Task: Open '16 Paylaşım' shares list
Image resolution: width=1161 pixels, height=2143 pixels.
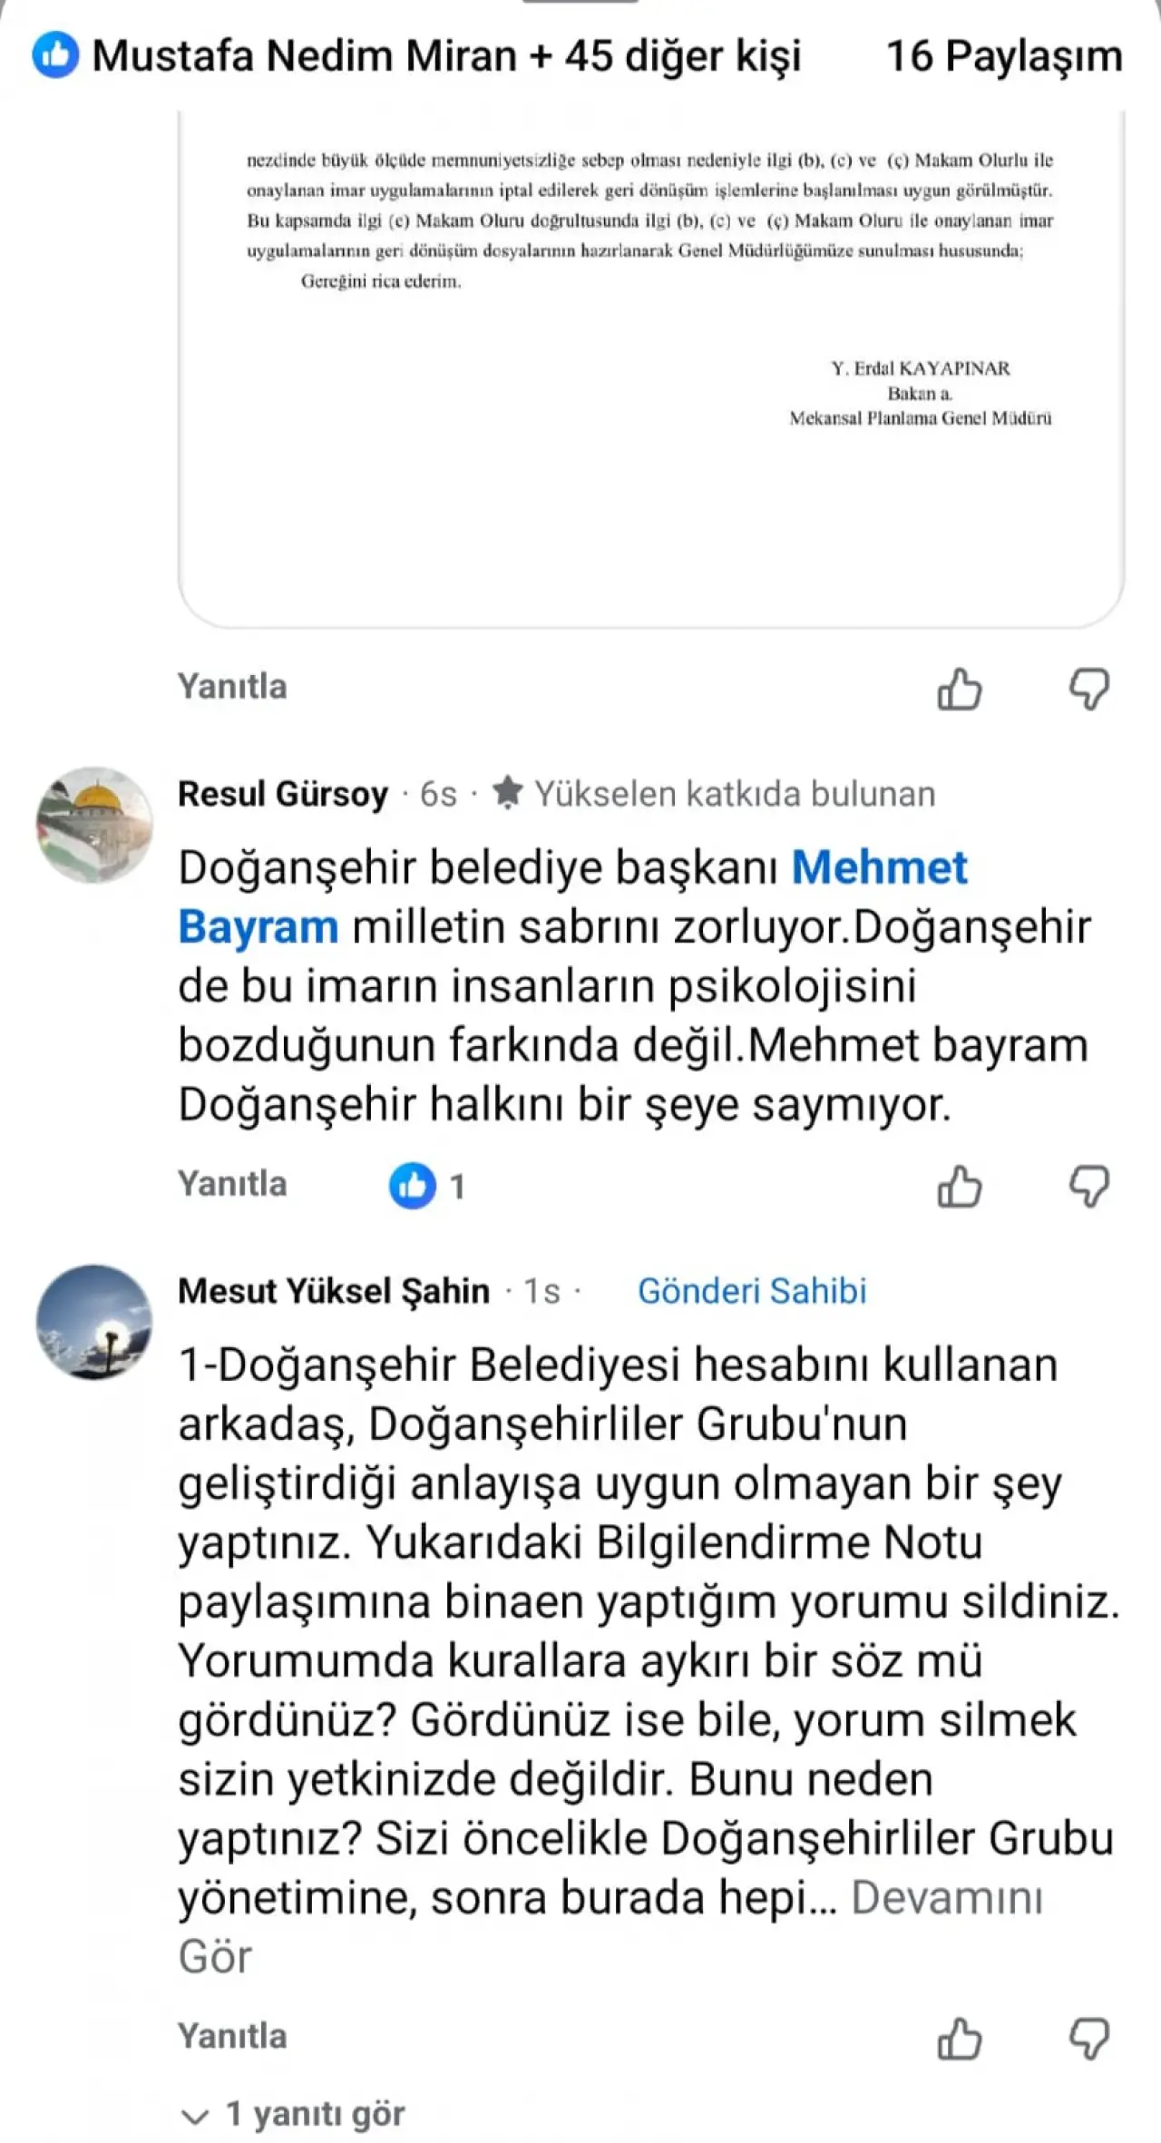Action: click(1003, 56)
